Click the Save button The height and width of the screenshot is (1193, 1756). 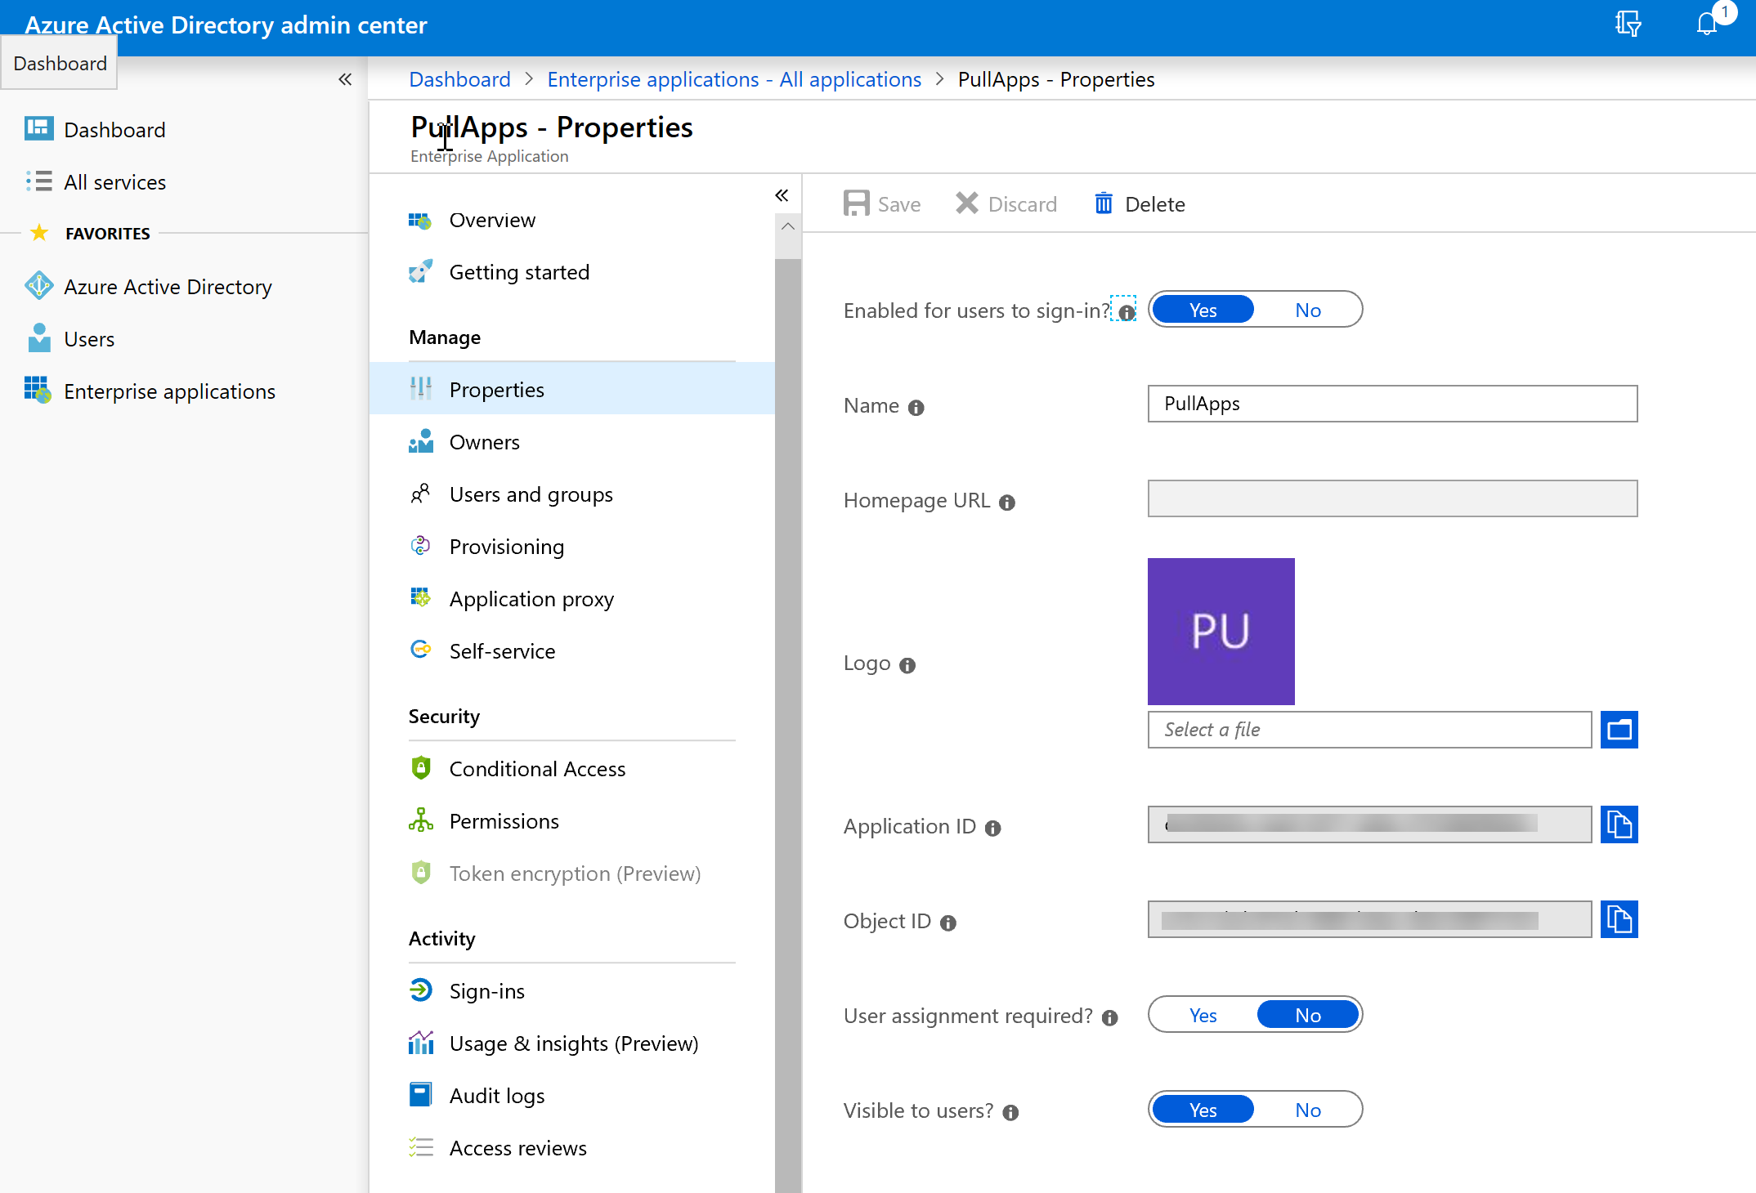coord(882,203)
